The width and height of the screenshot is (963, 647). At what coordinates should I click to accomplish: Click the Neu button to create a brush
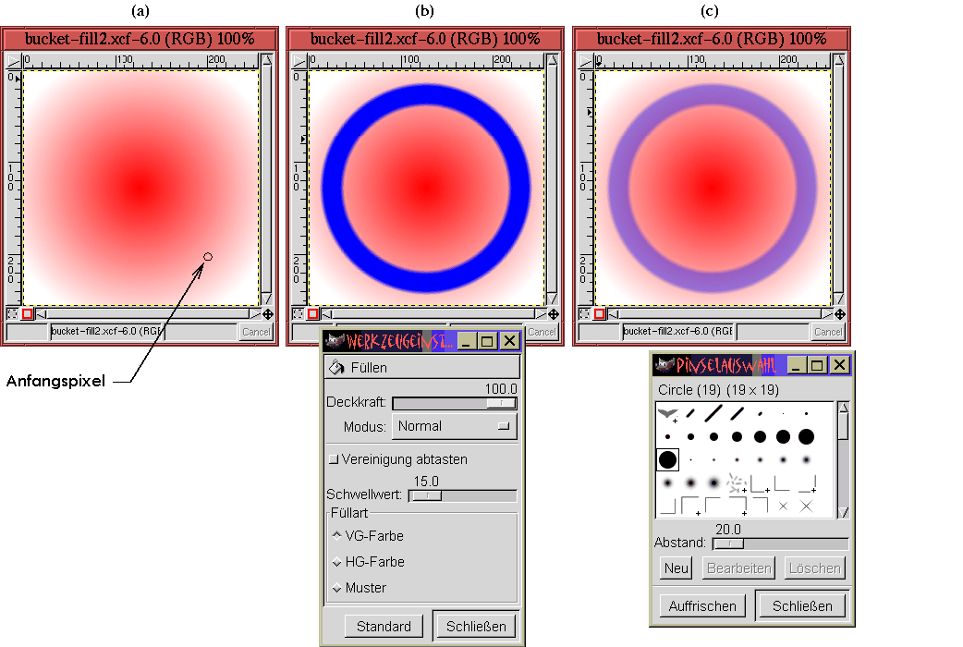click(x=677, y=568)
